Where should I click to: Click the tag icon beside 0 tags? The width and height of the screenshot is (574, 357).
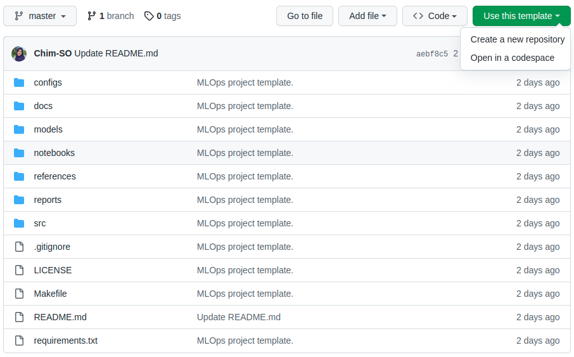pyautogui.click(x=149, y=16)
